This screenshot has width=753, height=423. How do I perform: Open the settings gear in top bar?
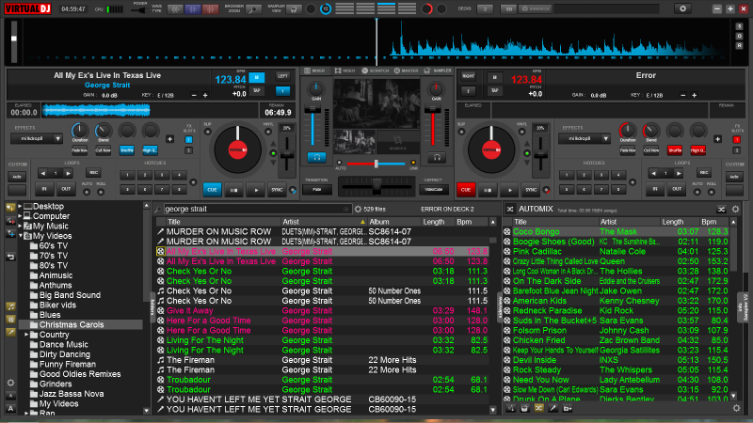685,8
